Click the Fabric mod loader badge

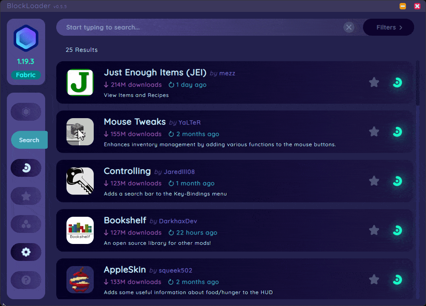pyautogui.click(x=26, y=75)
